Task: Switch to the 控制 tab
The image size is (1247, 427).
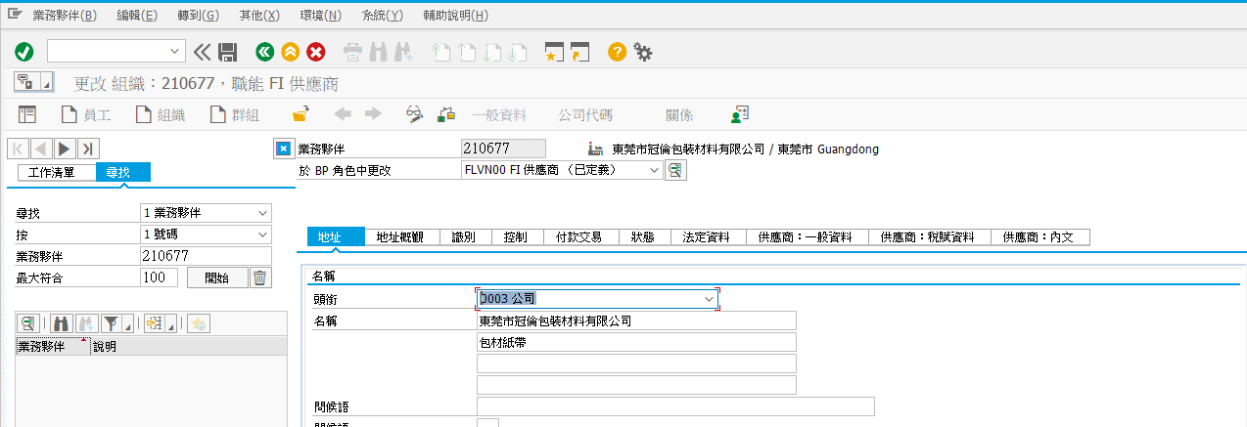Action: click(x=516, y=237)
